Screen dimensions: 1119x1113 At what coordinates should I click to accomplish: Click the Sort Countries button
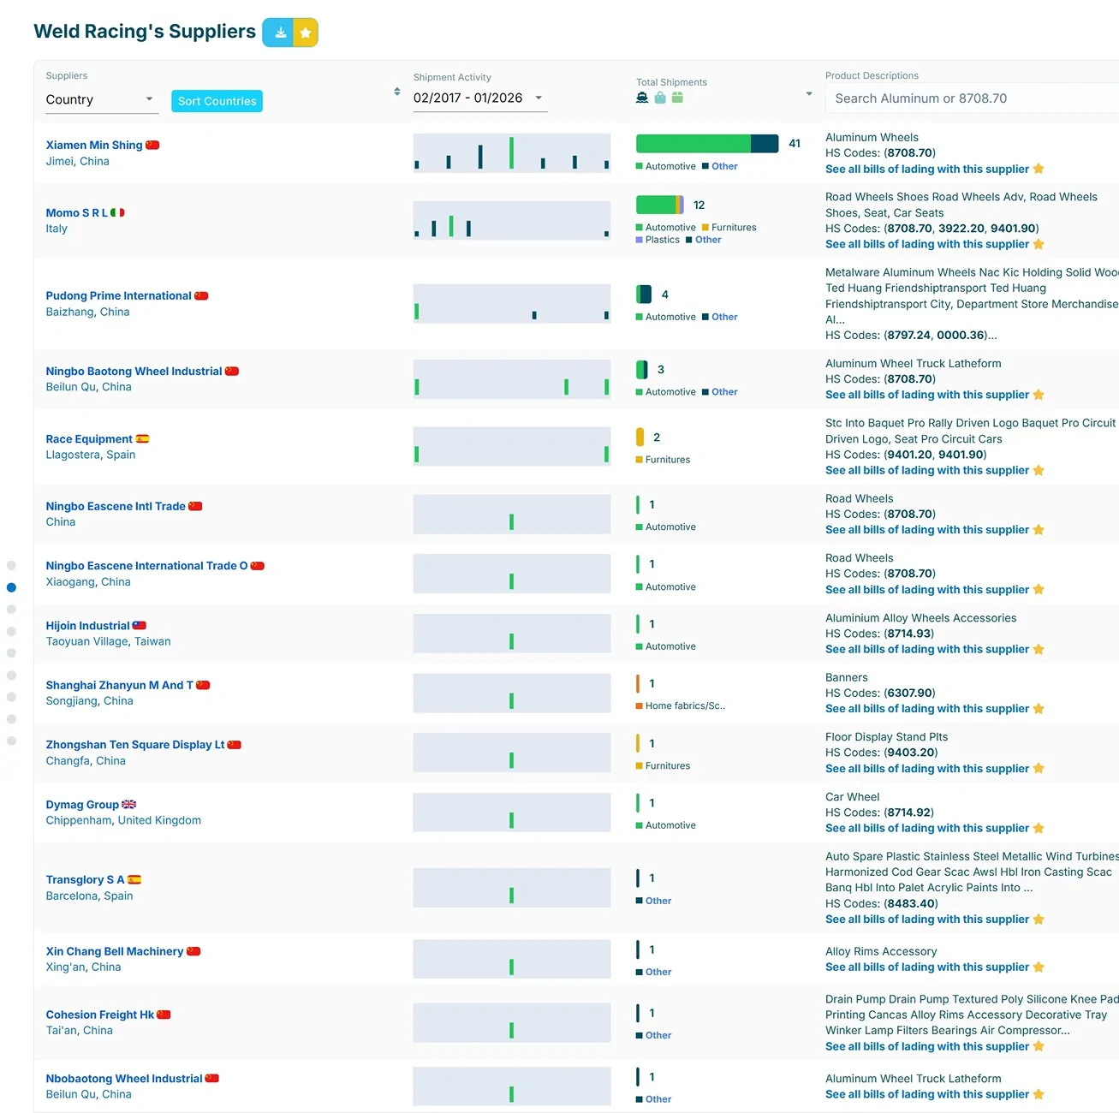(217, 101)
